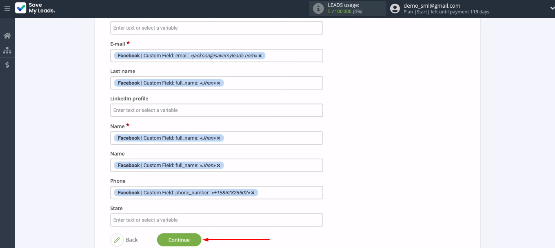Click the LinkedIn profile label
555x248 pixels.
click(129, 99)
